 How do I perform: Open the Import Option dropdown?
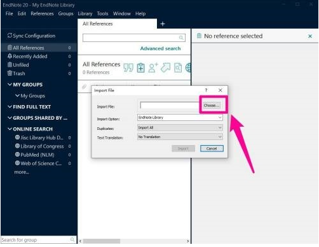pyautogui.click(x=180, y=117)
